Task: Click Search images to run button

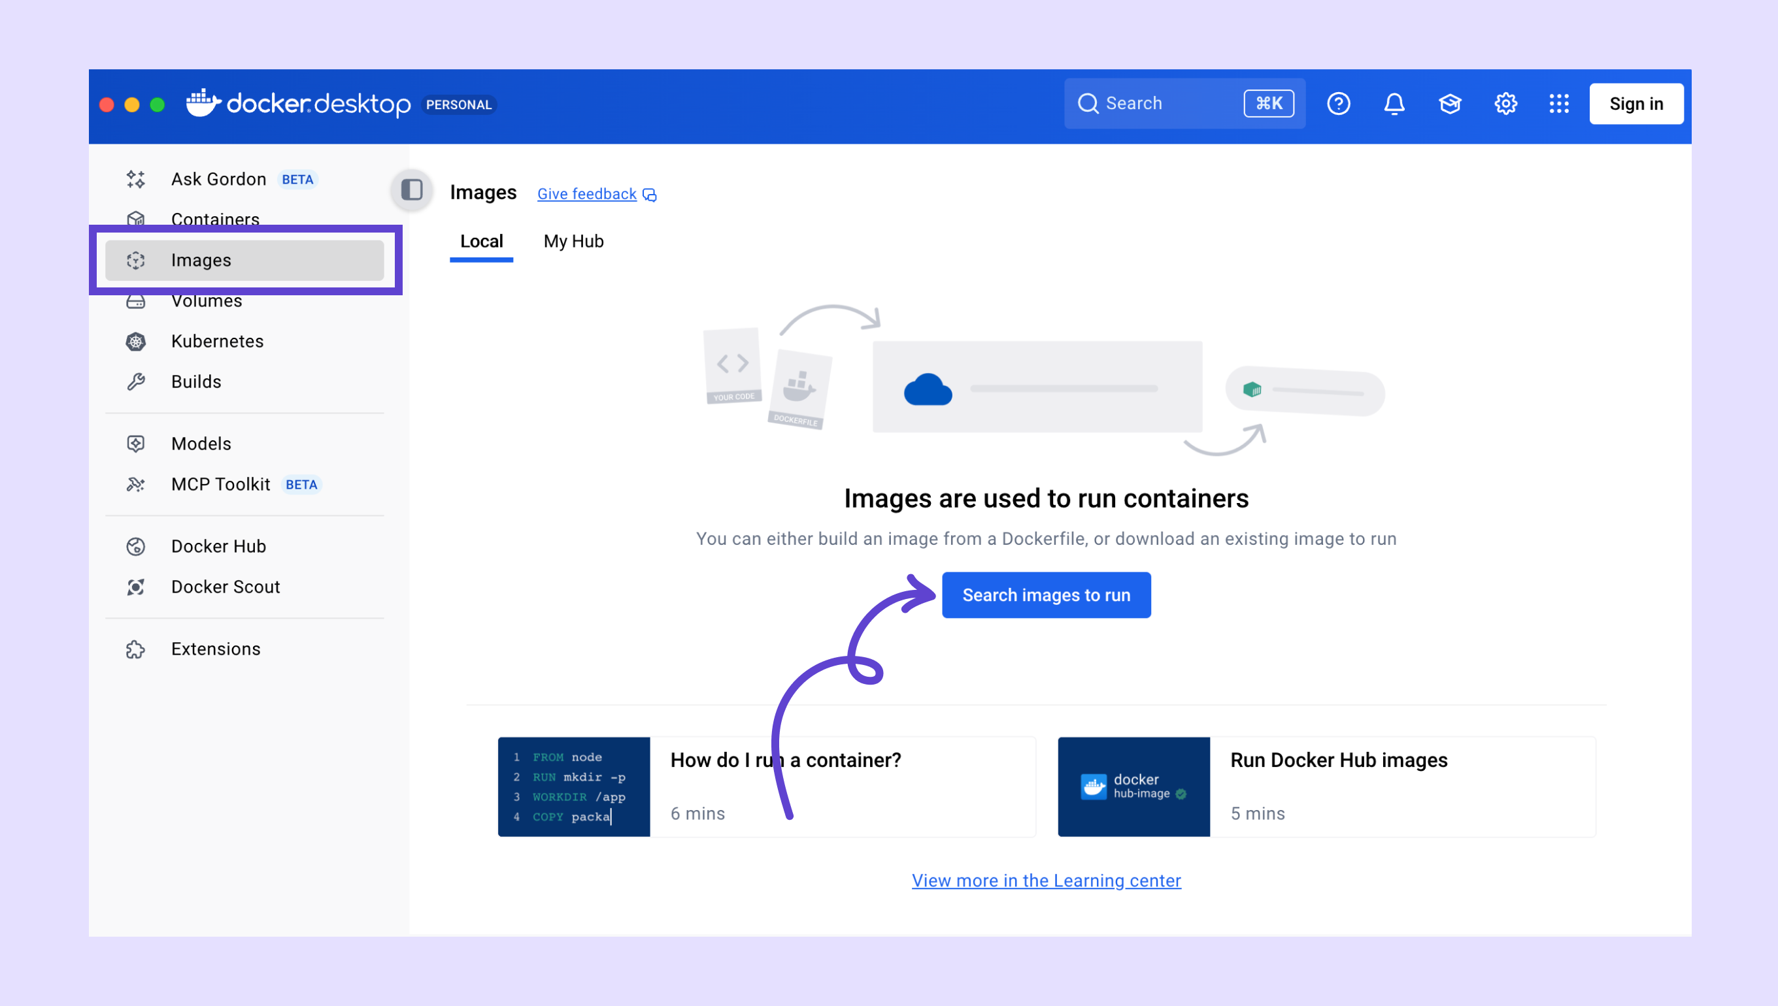Action: 1046,595
